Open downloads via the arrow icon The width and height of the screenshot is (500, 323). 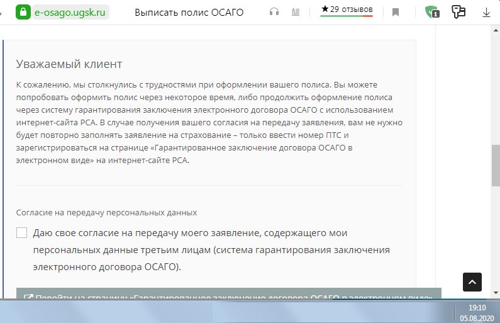[x=487, y=12]
